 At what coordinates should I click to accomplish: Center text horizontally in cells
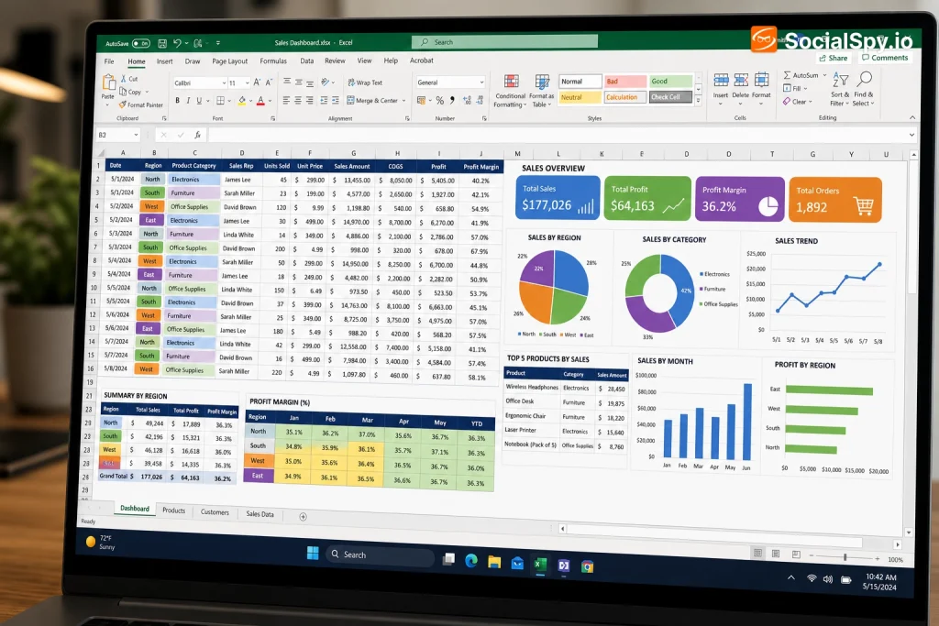[x=298, y=101]
